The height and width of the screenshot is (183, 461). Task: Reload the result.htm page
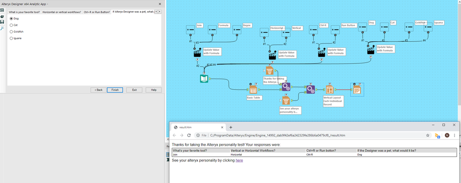tap(189, 135)
